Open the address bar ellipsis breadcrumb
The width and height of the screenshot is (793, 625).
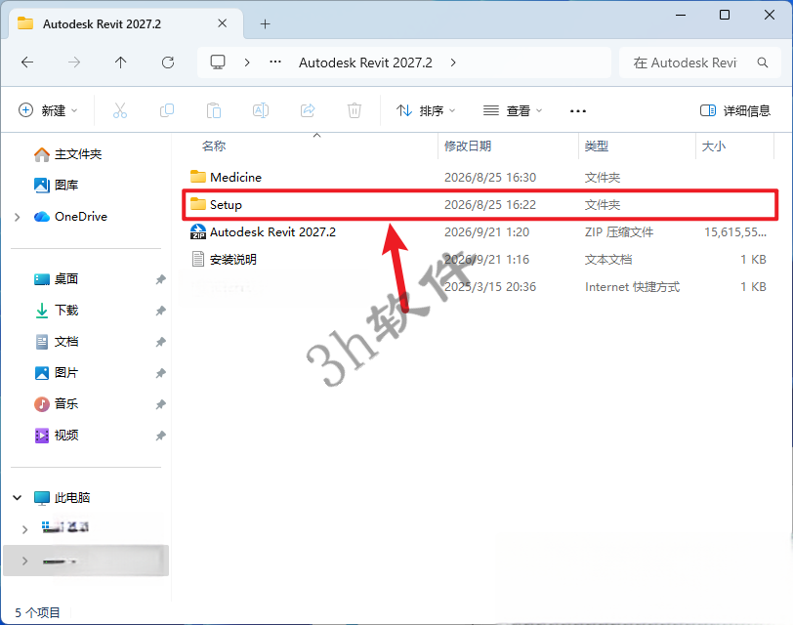pos(275,62)
